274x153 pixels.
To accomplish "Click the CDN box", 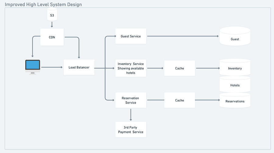I will click(x=52, y=37).
